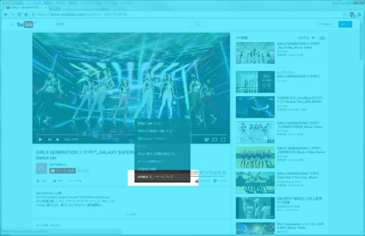Select the HTML5 player entry in the context menu

[162, 177]
